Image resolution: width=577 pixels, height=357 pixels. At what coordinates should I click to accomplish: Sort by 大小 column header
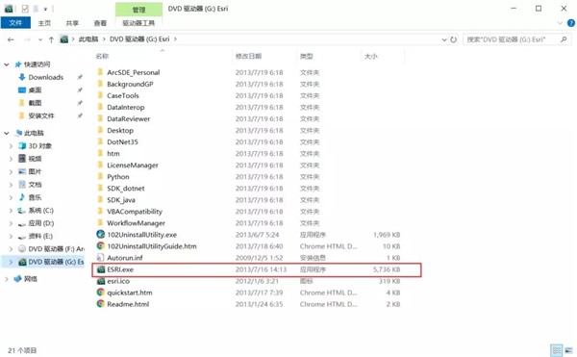370,56
